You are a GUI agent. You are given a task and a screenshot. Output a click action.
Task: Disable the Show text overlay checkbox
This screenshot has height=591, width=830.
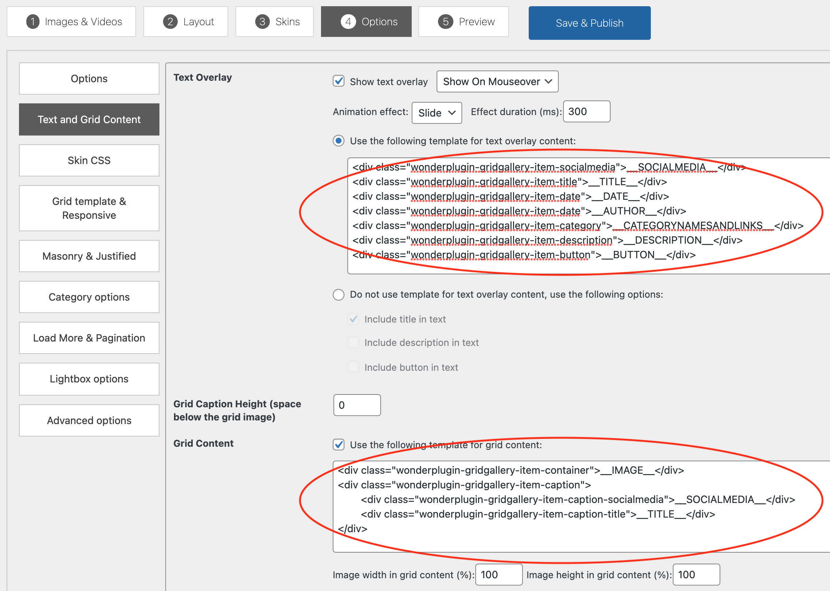click(339, 81)
